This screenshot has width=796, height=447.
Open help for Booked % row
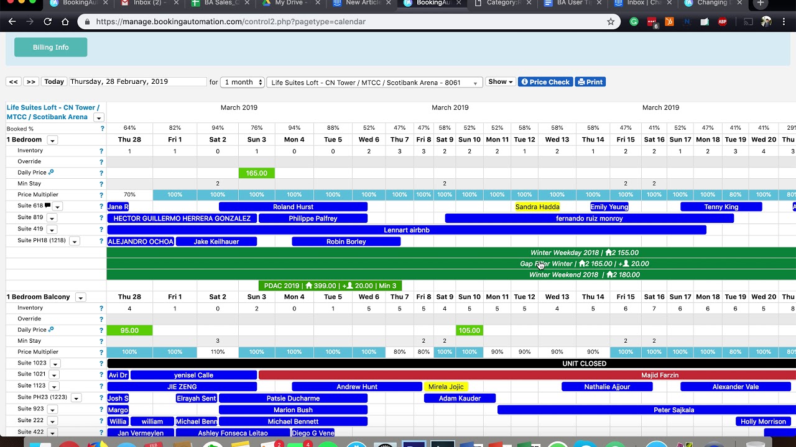point(103,129)
